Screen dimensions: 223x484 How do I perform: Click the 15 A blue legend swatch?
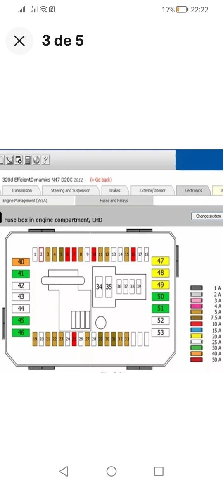coord(197,330)
